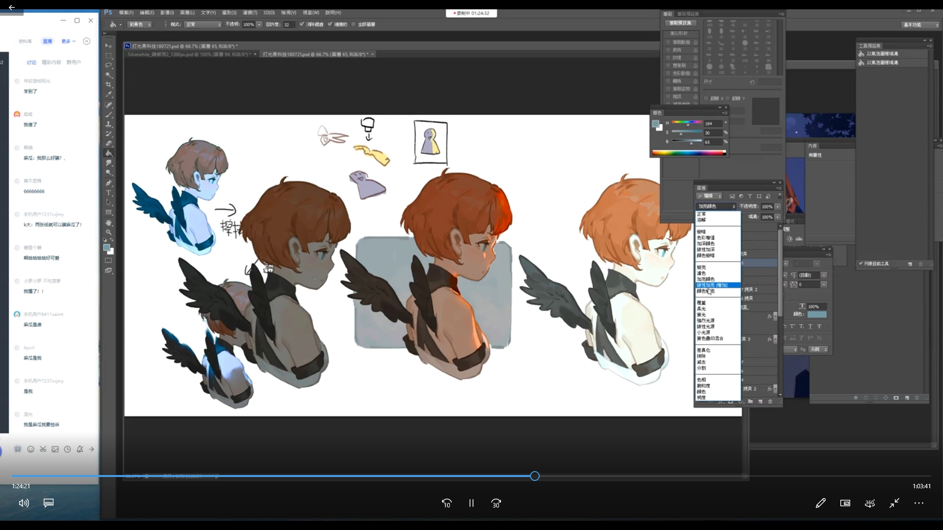Screen dimensions: 943x530
Task: Click the delete layer trash icon
Action: tap(770, 401)
